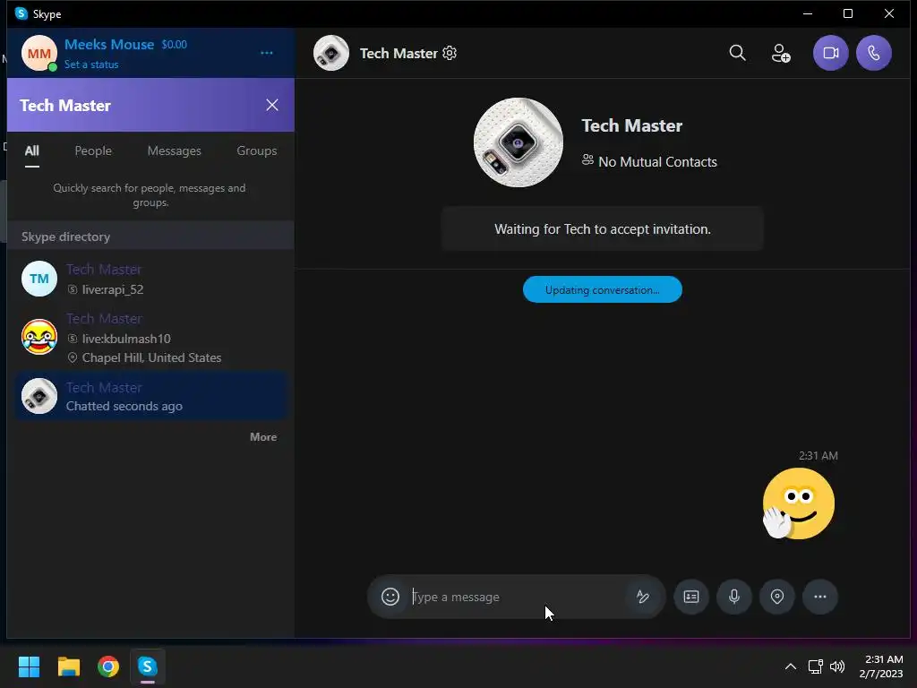917x688 pixels.
Task: Click Waiting for Tech to accept invitation
Action: [603, 229]
